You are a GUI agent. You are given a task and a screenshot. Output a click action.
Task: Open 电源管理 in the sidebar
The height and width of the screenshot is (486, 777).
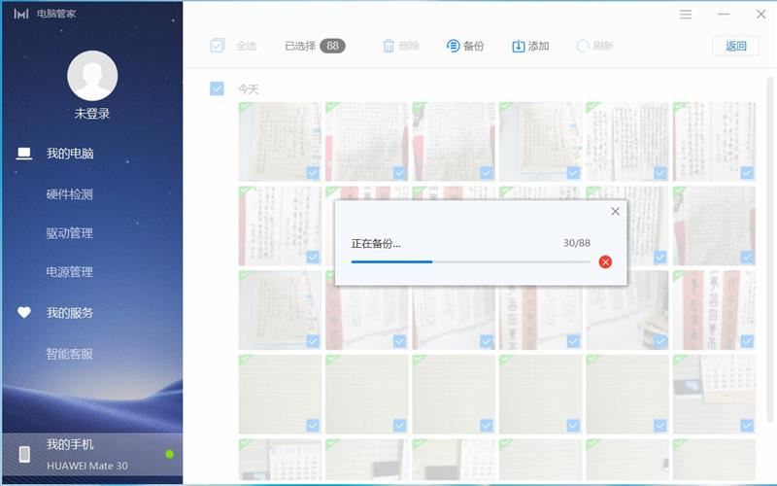tap(69, 272)
